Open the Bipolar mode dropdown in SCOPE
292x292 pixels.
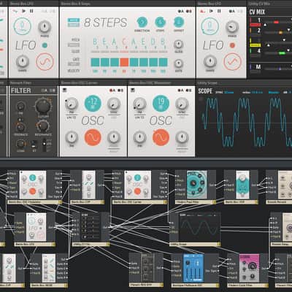[274, 93]
